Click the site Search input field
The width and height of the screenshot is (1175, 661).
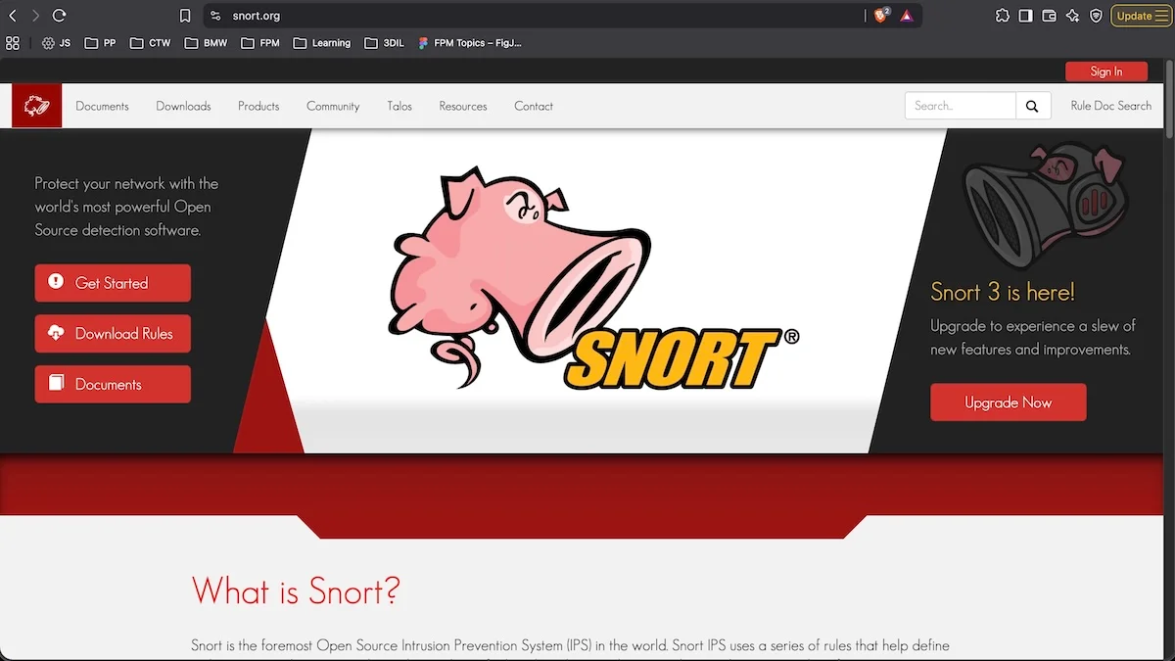click(960, 106)
